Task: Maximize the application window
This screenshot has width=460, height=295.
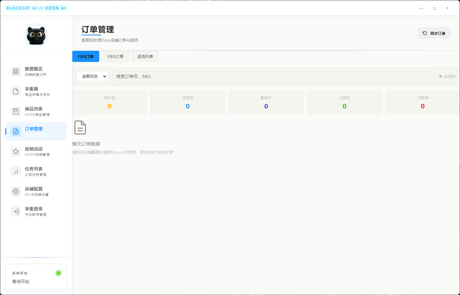Action: [434, 8]
